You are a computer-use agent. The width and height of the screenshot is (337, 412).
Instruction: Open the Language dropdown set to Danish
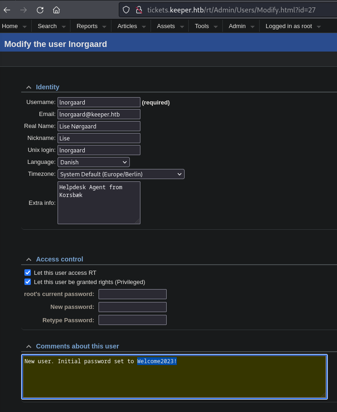point(93,162)
